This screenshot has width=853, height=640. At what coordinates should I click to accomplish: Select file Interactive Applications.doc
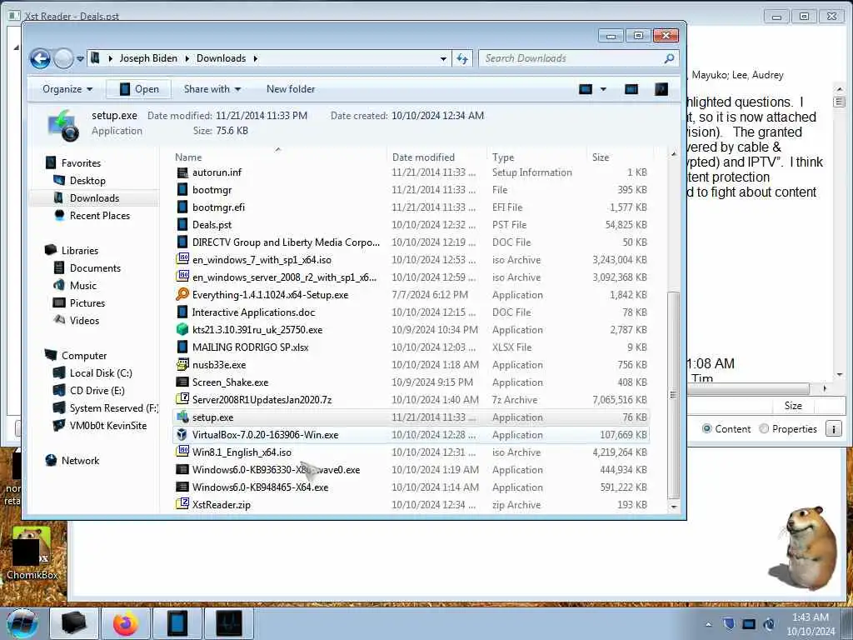pyautogui.click(x=253, y=312)
